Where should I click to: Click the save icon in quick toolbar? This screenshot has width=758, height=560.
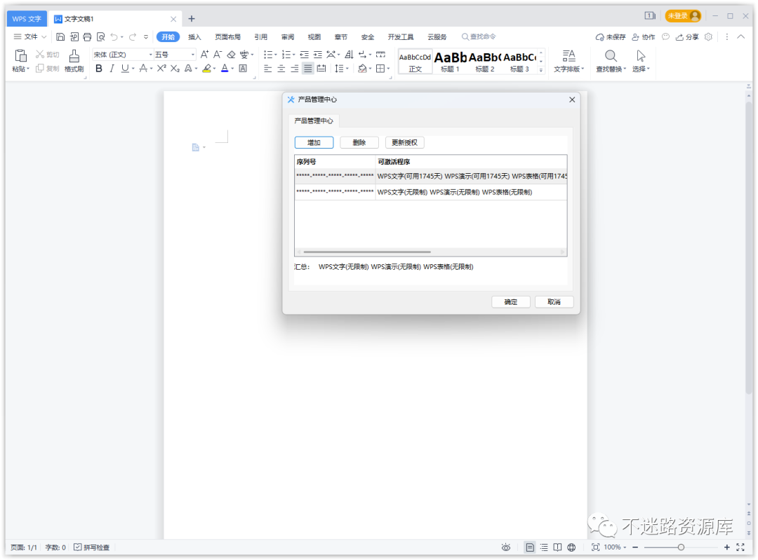point(60,36)
